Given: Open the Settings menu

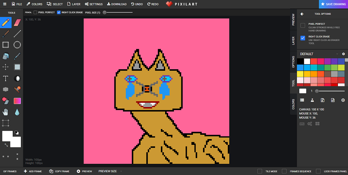Looking at the screenshot, I should point(94,4).
